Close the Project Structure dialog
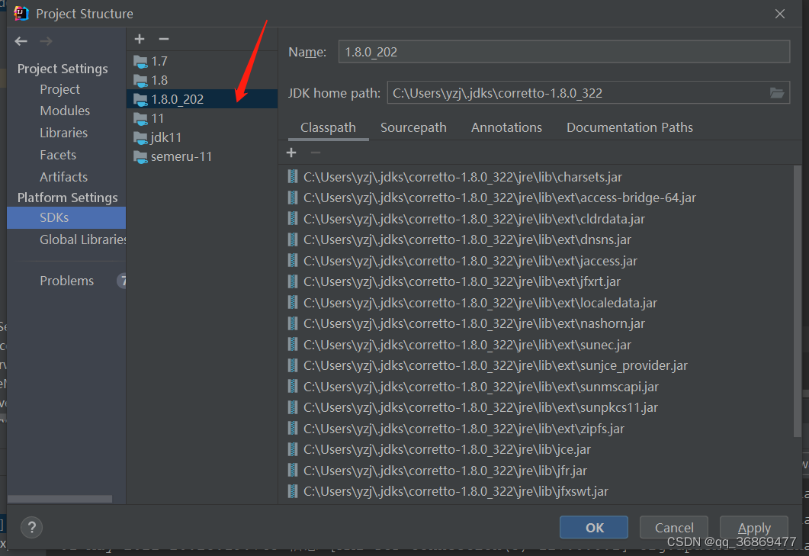Image resolution: width=809 pixels, height=556 pixels. 779,14
